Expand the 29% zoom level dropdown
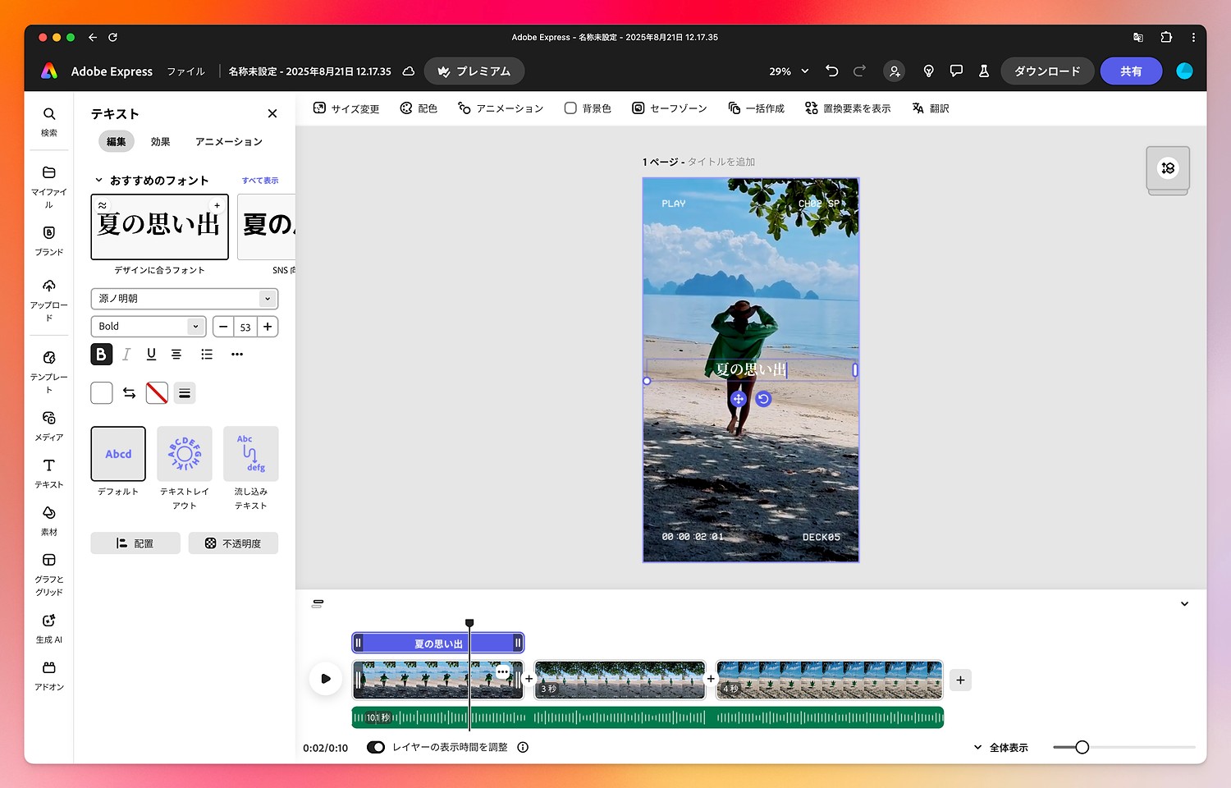Viewport: 1231px width, 788px height. [x=789, y=71]
